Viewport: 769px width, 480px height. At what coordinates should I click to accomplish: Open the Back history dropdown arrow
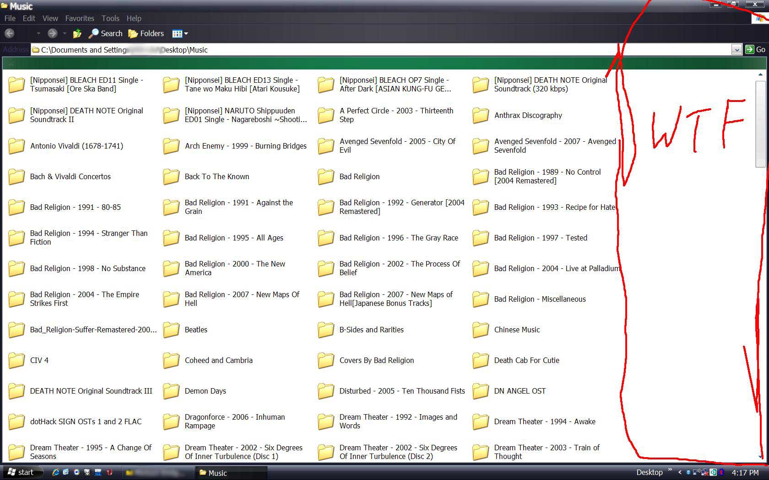38,33
